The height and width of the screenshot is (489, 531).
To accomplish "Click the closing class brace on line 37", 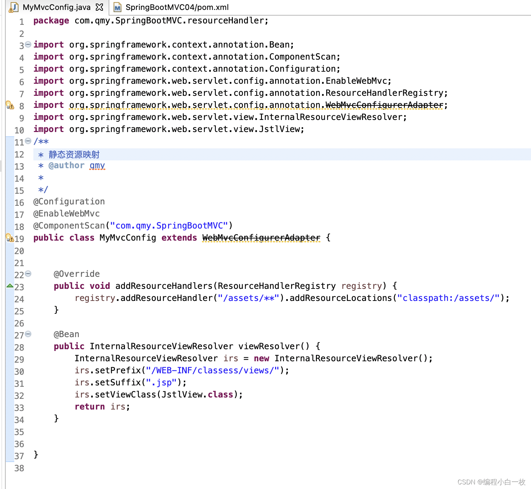I will (x=36, y=455).
